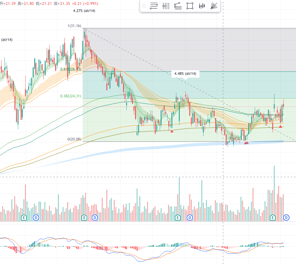Viewport: 296px width, 264px height.
Task: Select the Fibonacci 1(31.16) level label
Action: [74, 26]
